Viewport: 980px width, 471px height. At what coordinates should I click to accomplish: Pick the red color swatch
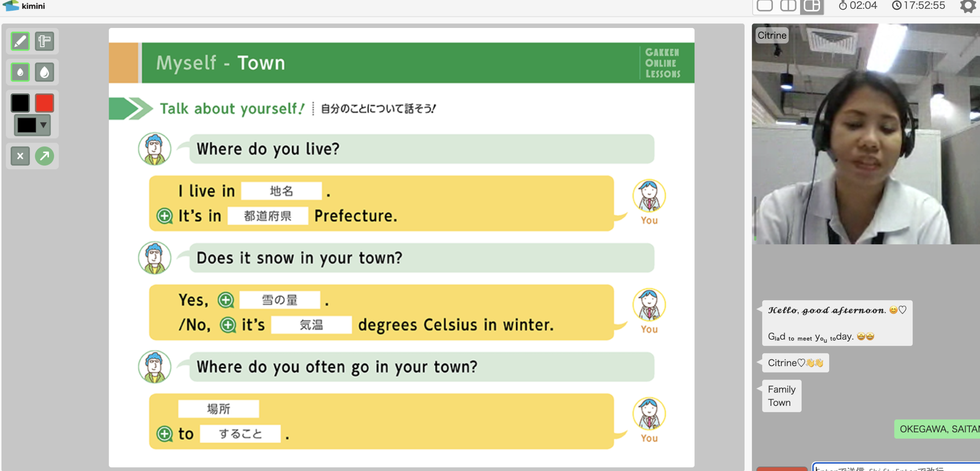click(44, 103)
